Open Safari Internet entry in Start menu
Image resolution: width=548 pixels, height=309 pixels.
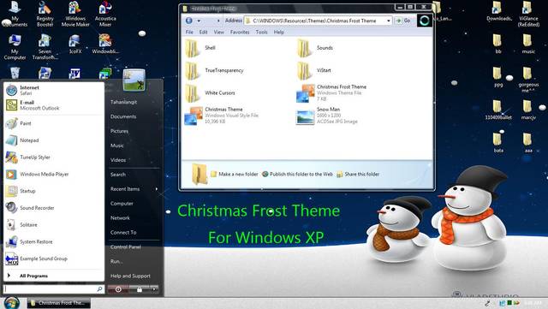pyautogui.click(x=54, y=90)
